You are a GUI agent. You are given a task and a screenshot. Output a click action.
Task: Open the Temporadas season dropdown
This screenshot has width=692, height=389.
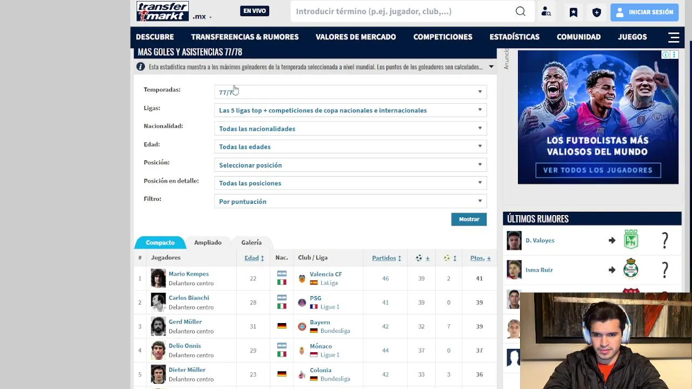[x=350, y=92]
